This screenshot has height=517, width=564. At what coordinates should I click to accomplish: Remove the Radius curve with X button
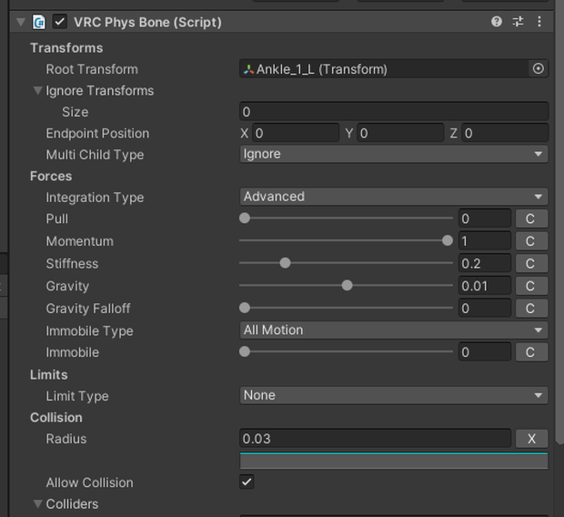531,439
